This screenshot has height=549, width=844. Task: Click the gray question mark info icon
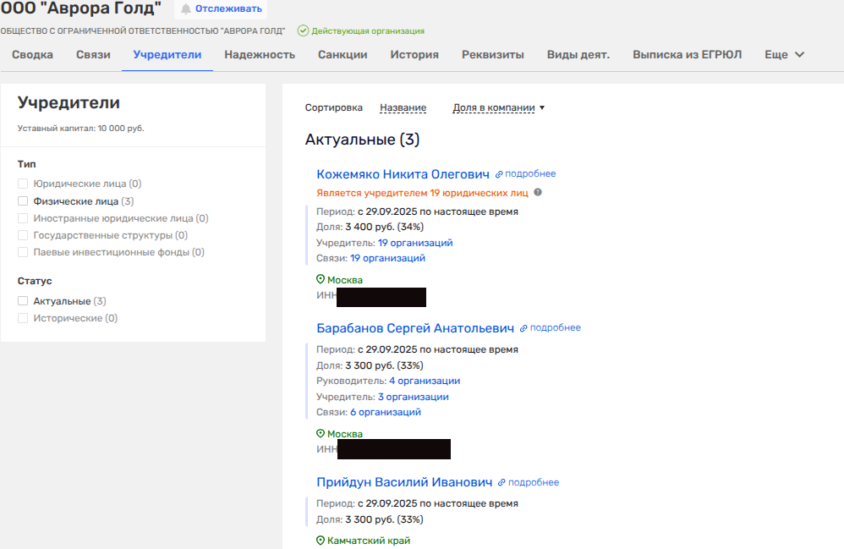pyautogui.click(x=537, y=192)
